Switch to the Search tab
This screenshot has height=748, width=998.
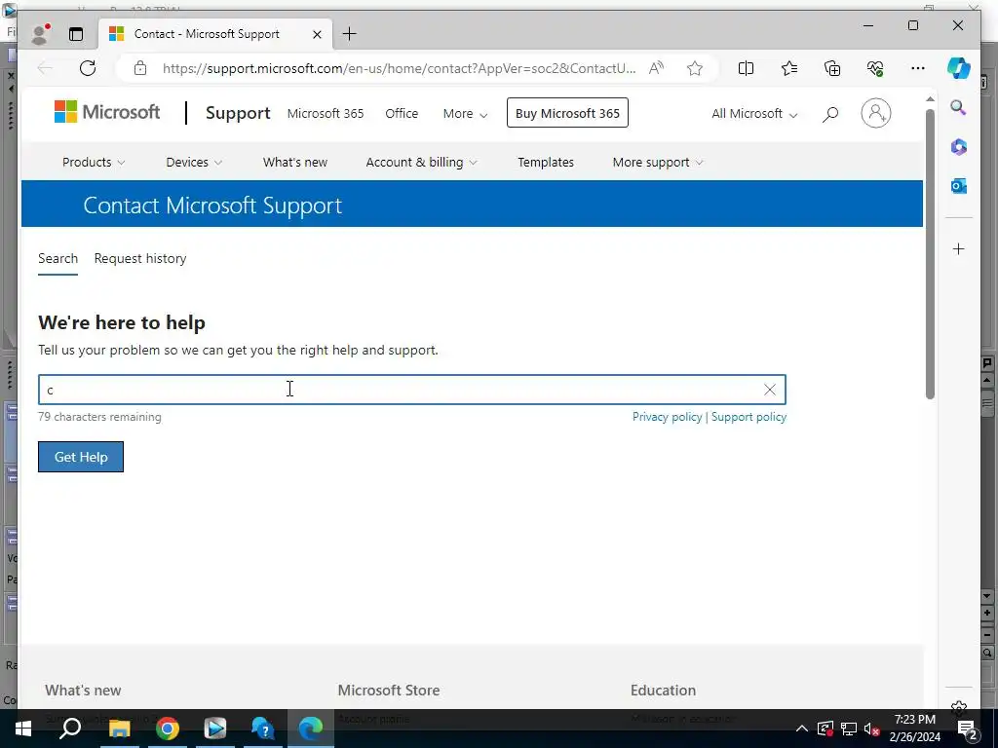58,258
